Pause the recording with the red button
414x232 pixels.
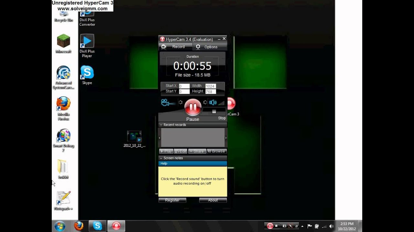click(x=193, y=107)
